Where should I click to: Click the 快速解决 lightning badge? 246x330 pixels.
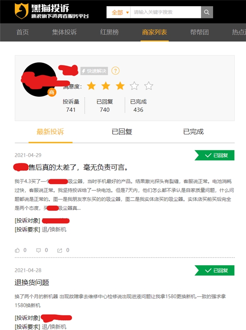click(94, 71)
